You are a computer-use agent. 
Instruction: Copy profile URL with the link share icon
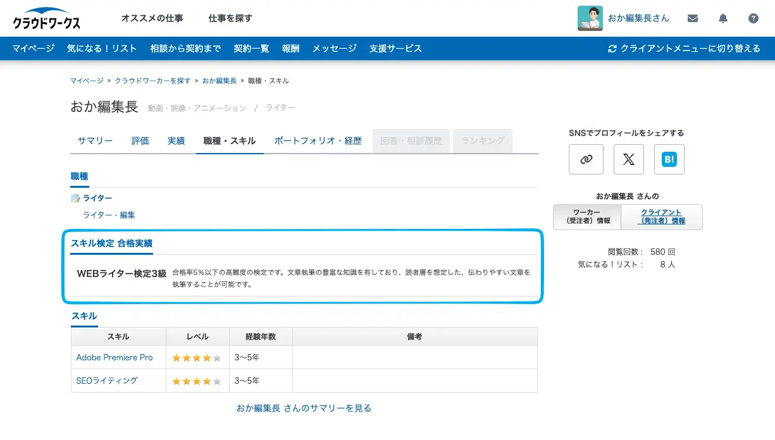(x=586, y=159)
